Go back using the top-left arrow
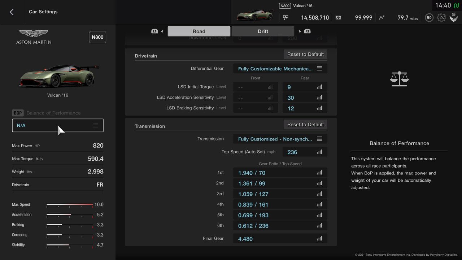Image resolution: width=462 pixels, height=260 pixels. pos(12,12)
